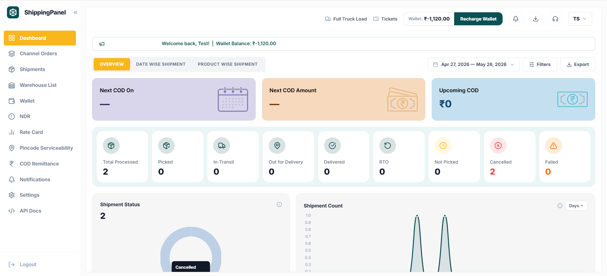The height and width of the screenshot is (276, 607).
Task: Click the Recharge Wallet button
Action: coord(478,19)
